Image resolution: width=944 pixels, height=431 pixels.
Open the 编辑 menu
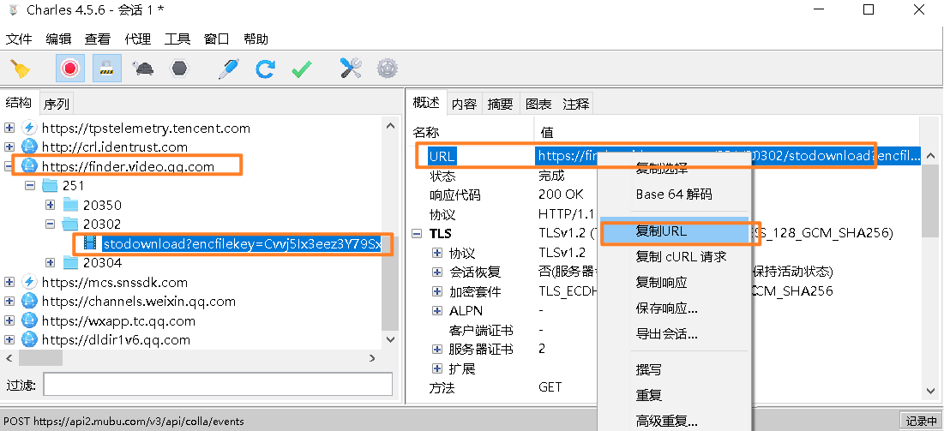tap(58, 39)
